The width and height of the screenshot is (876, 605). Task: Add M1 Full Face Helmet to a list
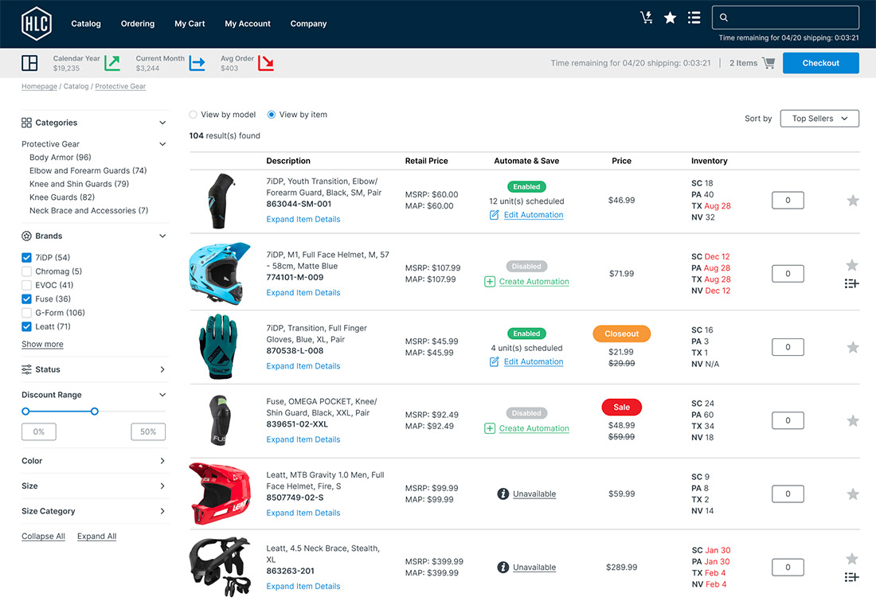pos(852,283)
